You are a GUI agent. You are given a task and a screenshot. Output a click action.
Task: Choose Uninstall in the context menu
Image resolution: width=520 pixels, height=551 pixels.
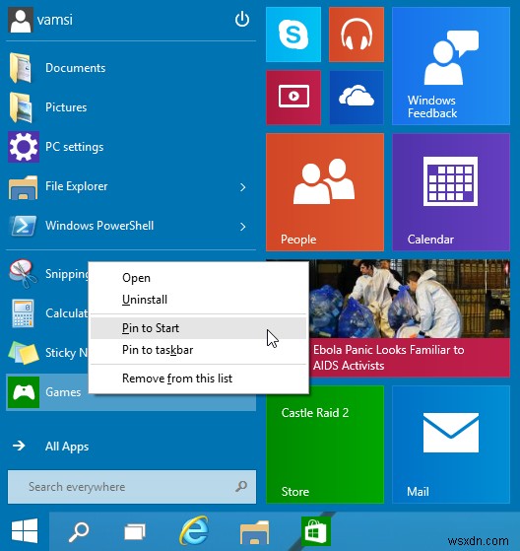pos(199,300)
